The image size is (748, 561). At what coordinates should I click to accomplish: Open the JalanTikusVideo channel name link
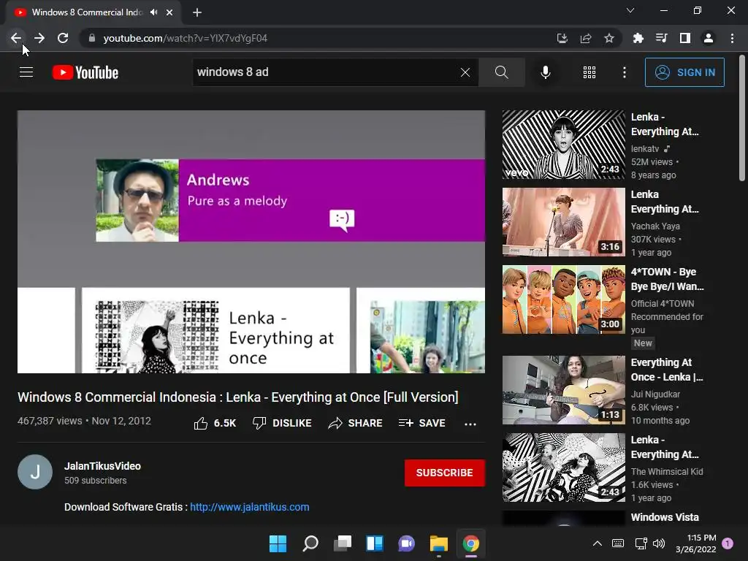pos(102,466)
